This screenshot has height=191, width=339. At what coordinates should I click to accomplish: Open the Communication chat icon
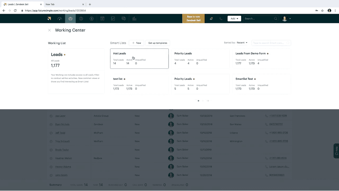124,18
